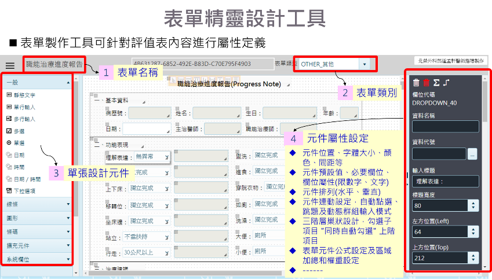
Task: Select the 多行輸入 component
Action: pos(21,119)
